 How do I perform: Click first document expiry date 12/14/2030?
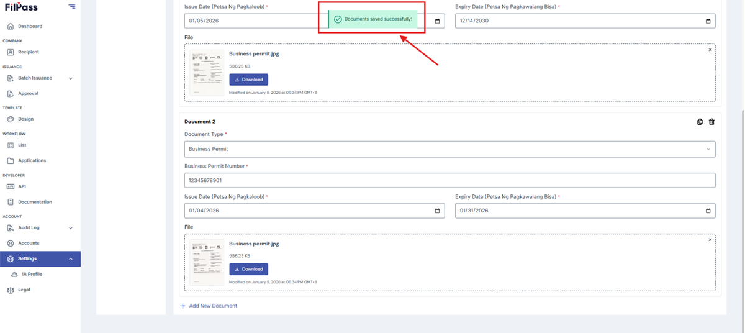(585, 21)
